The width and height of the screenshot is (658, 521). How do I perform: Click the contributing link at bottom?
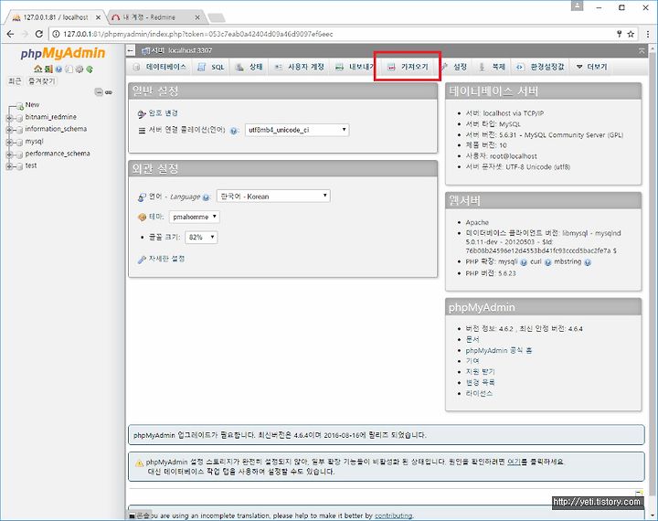click(393, 516)
